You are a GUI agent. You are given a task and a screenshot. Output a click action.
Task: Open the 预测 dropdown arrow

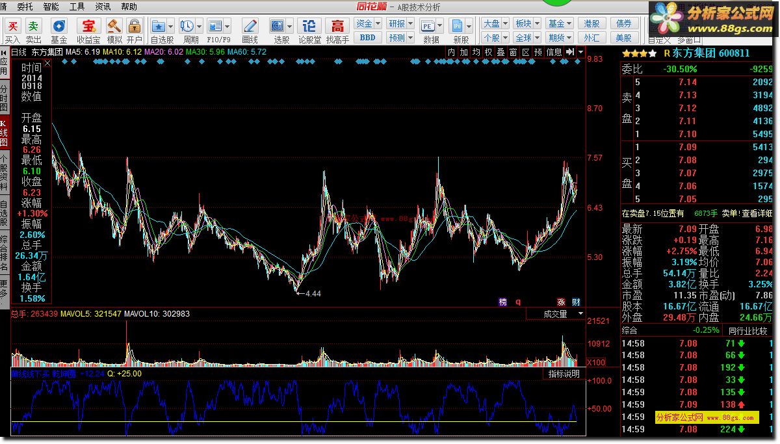[x=410, y=38]
